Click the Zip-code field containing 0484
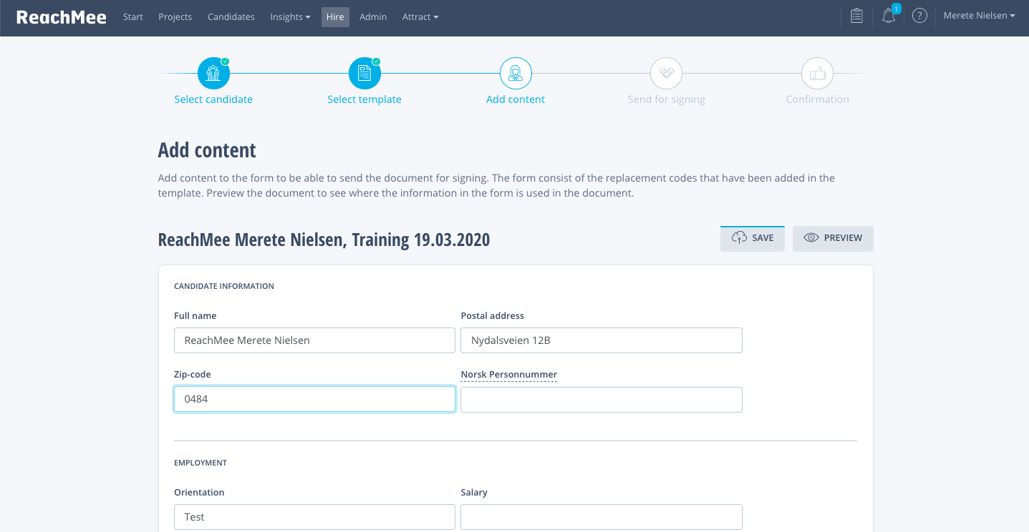The height and width of the screenshot is (532, 1029). (314, 399)
